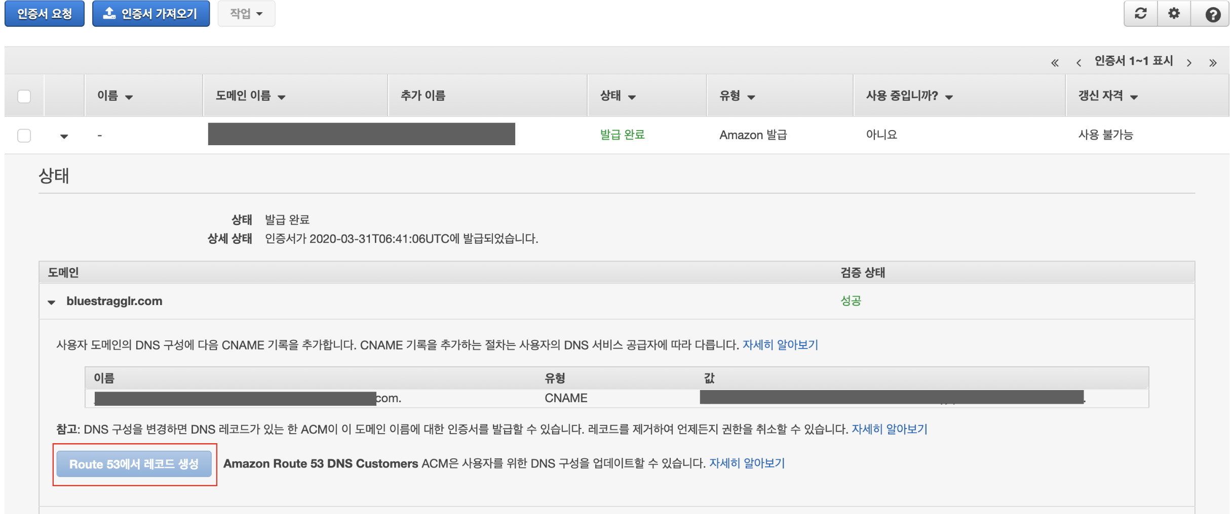Toggle the 발급 완료 certificate's checkbox off
Screen dimensions: 1230x514
coord(23,136)
